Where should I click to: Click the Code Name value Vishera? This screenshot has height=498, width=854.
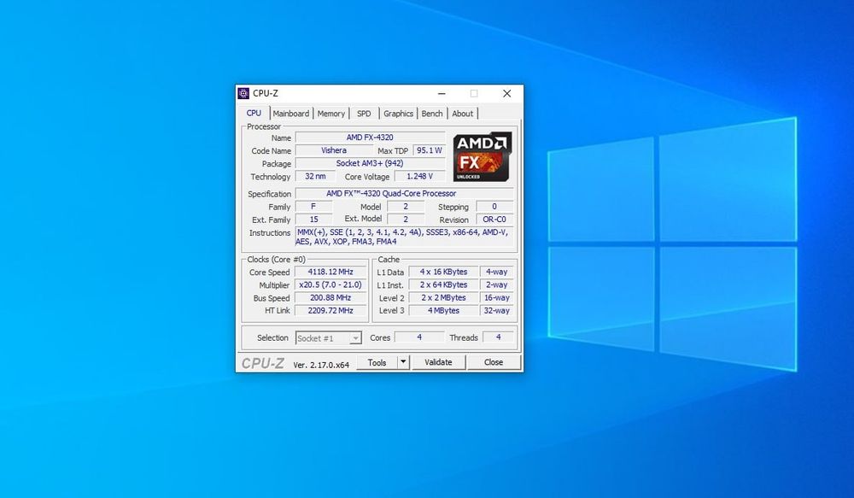point(334,150)
